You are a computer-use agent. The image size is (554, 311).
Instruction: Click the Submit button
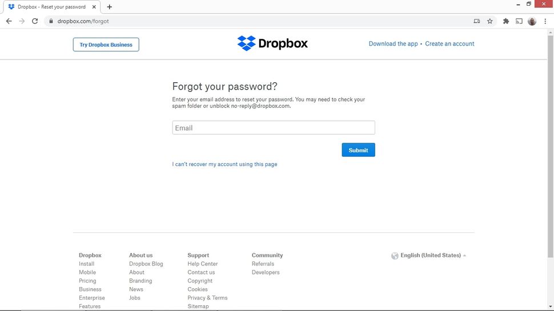coord(358,150)
